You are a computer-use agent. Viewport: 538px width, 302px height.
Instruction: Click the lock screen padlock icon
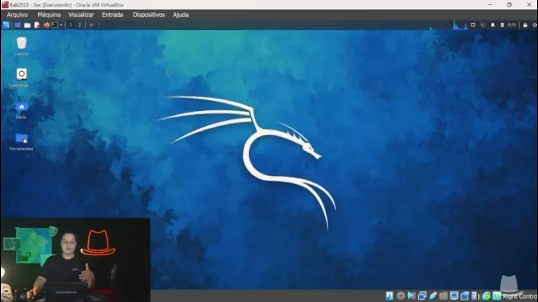pyautogui.click(x=525, y=25)
